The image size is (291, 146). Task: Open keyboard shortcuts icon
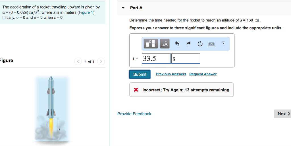click(x=211, y=44)
